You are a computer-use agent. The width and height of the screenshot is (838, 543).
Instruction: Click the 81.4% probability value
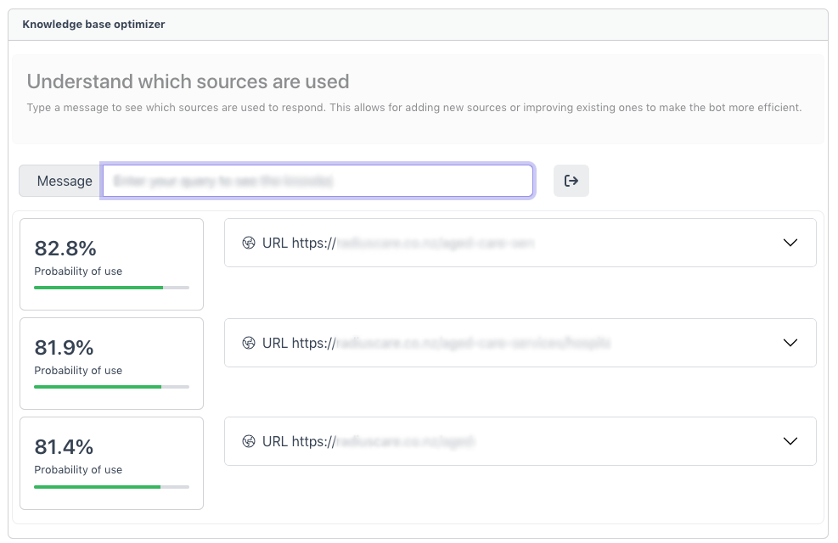click(x=64, y=447)
